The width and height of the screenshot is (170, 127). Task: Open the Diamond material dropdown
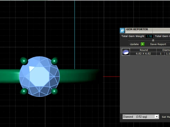pyautogui.click(x=157, y=117)
